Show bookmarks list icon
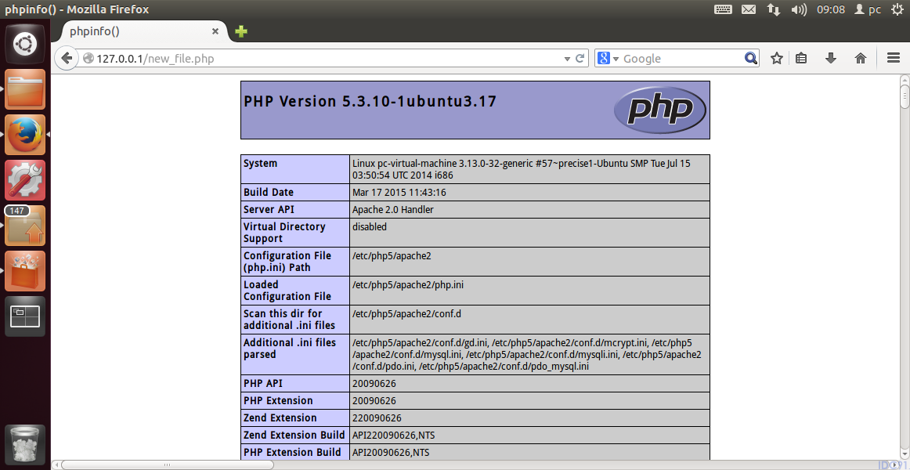The height and width of the screenshot is (470, 910). pos(801,58)
